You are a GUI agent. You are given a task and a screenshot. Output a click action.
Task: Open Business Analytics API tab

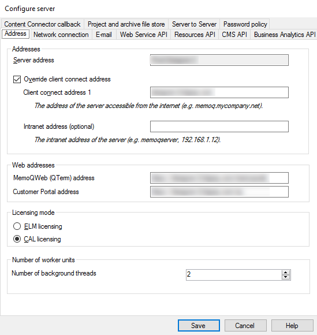click(284, 35)
